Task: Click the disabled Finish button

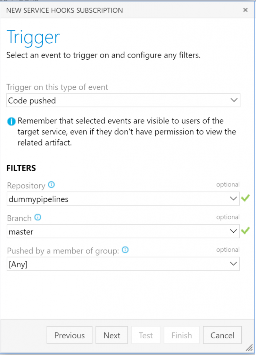Action: coord(182,335)
